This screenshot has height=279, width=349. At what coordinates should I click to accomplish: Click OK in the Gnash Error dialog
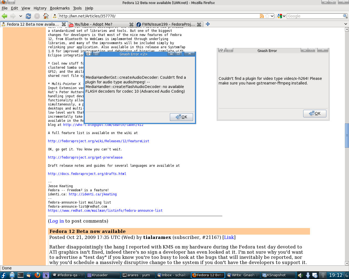(315, 113)
